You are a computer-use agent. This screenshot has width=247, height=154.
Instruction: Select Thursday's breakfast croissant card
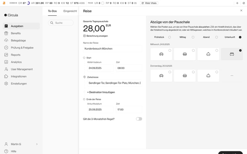(161, 76)
